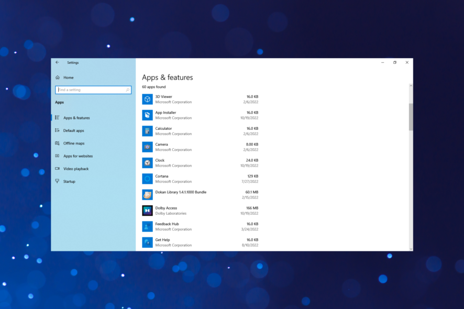
Task: Click the App Installer name text
Action: coord(165,113)
